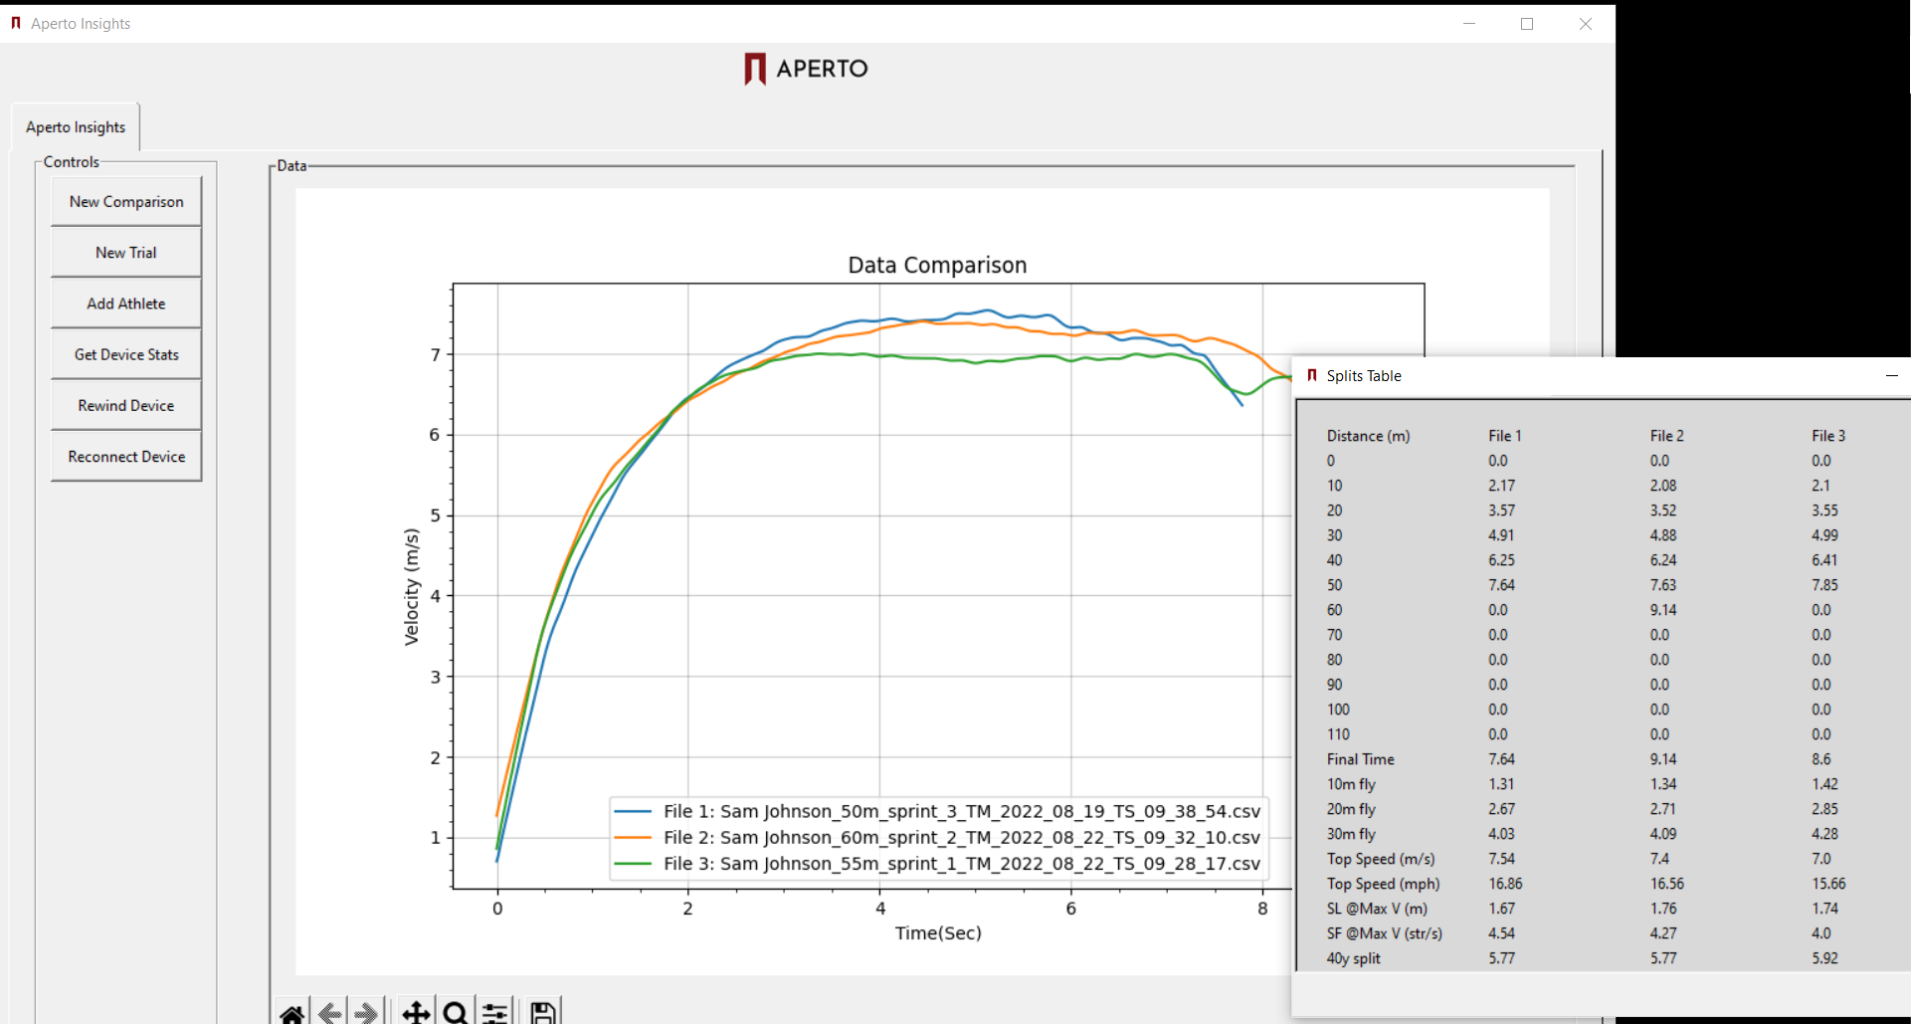The height and width of the screenshot is (1024, 1911).
Task: Go back to previous plot view
Action: point(330,1013)
